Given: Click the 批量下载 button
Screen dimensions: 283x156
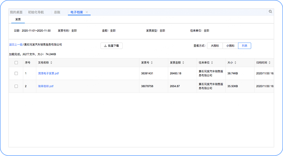Looking at the screenshot, I should [112, 46].
